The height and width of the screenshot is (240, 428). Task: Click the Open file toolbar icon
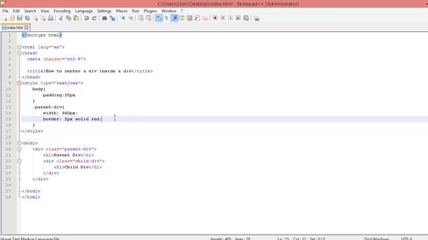pos(12,18)
